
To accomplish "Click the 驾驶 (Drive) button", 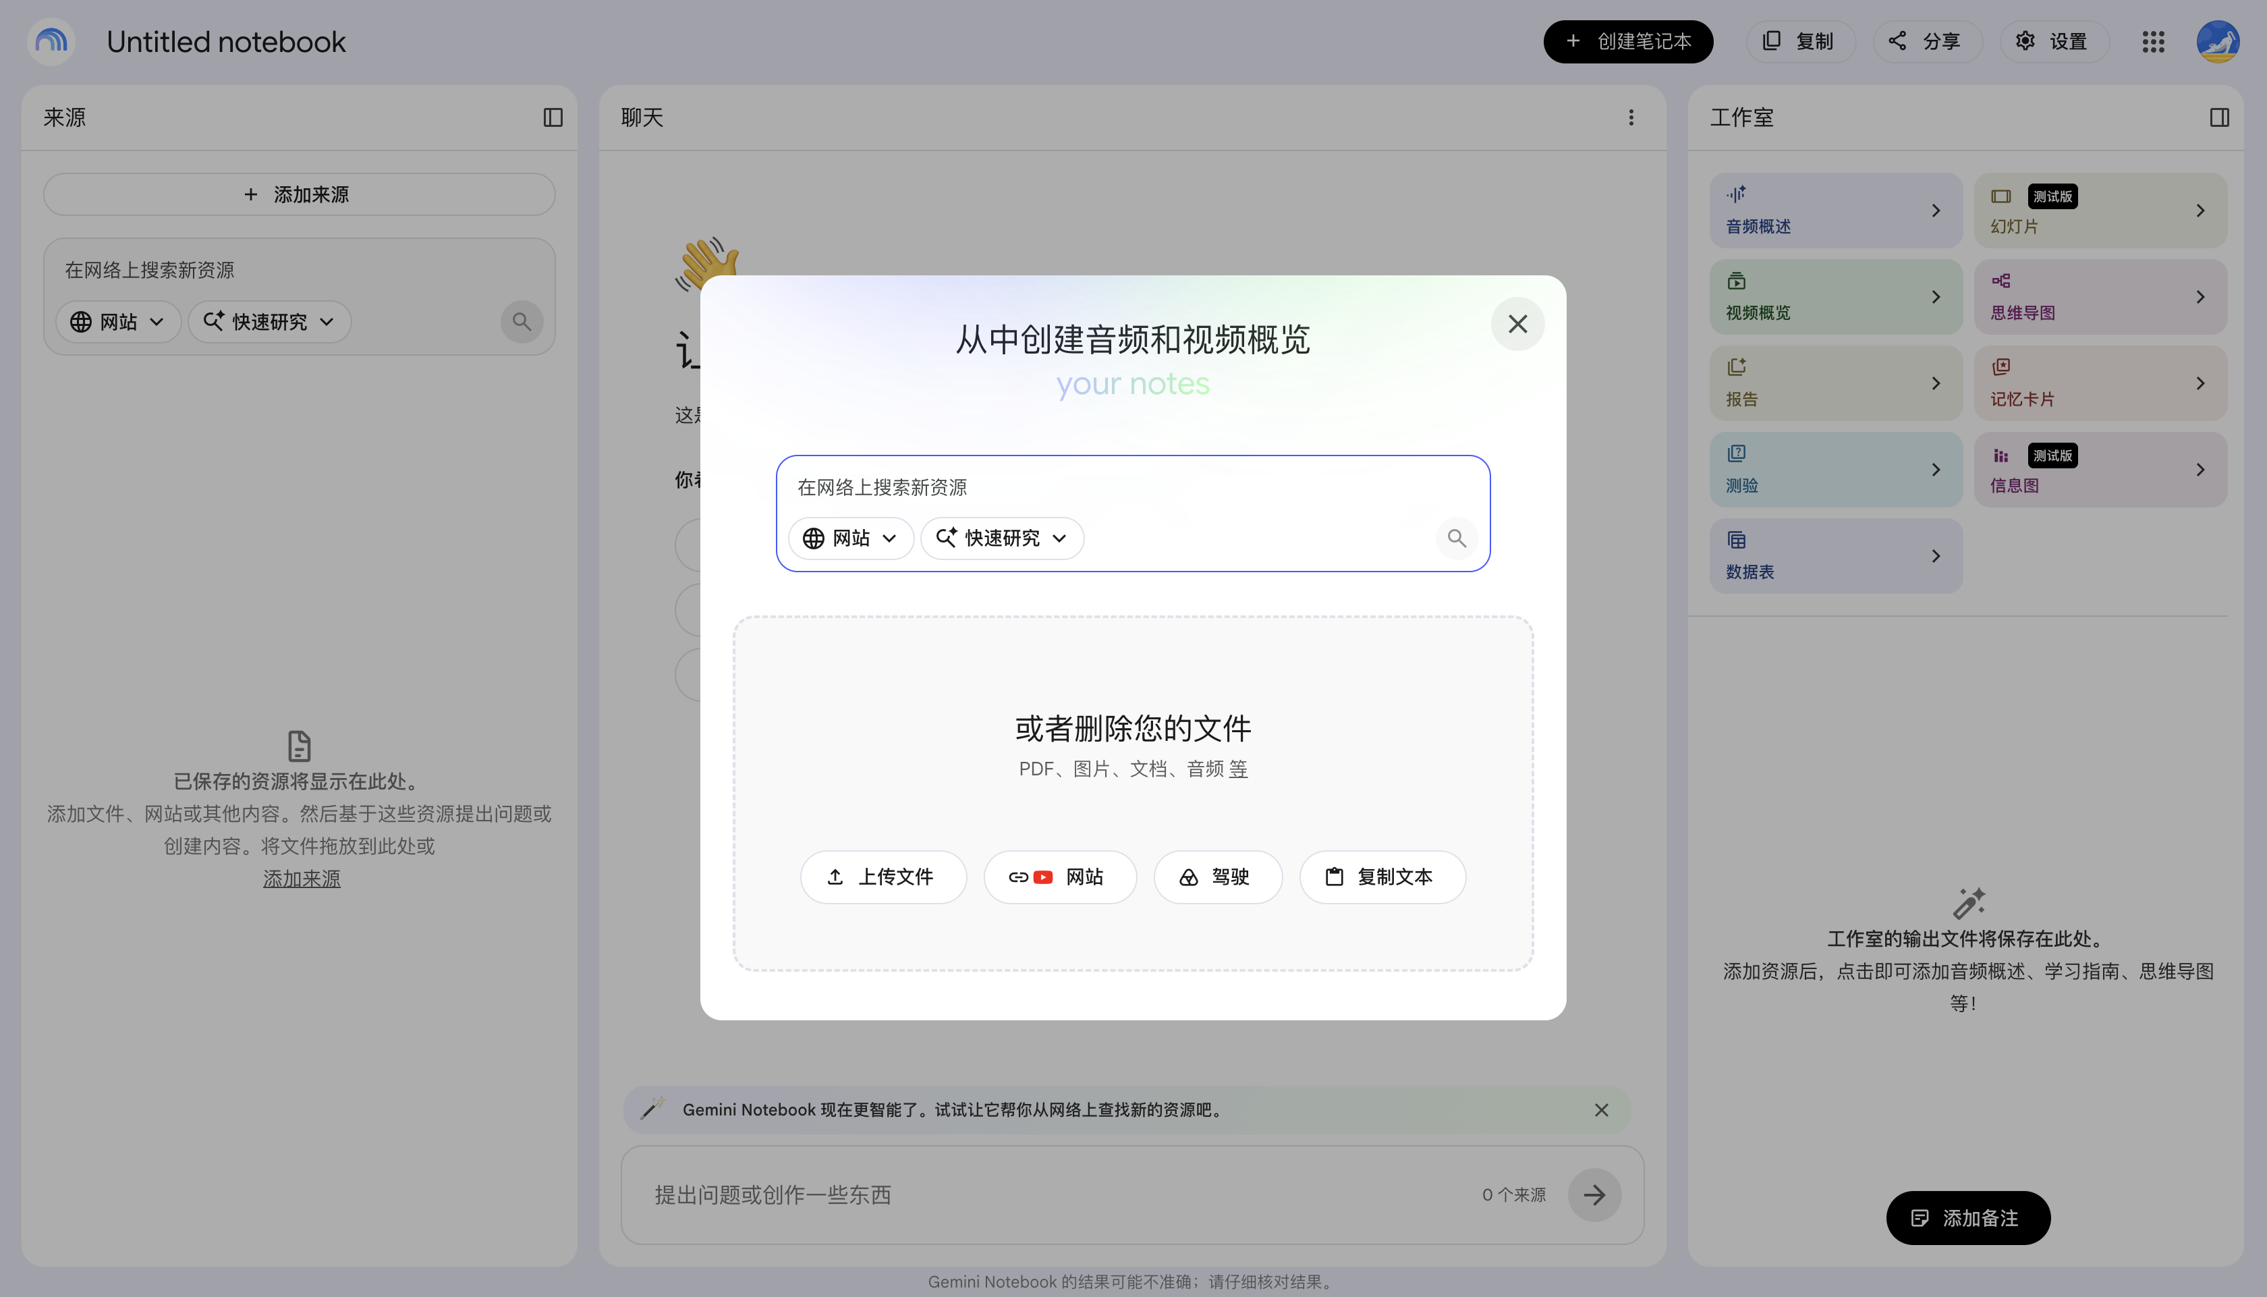I will [1218, 877].
